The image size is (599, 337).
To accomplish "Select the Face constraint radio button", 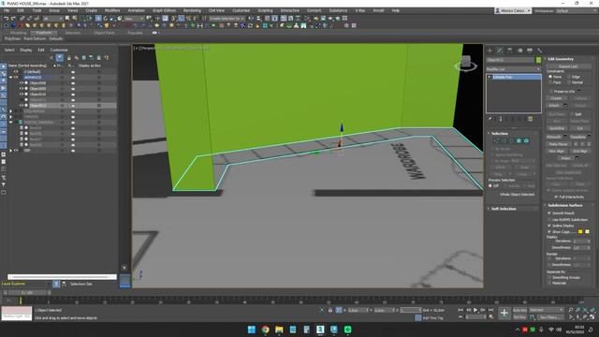I will click(550, 82).
